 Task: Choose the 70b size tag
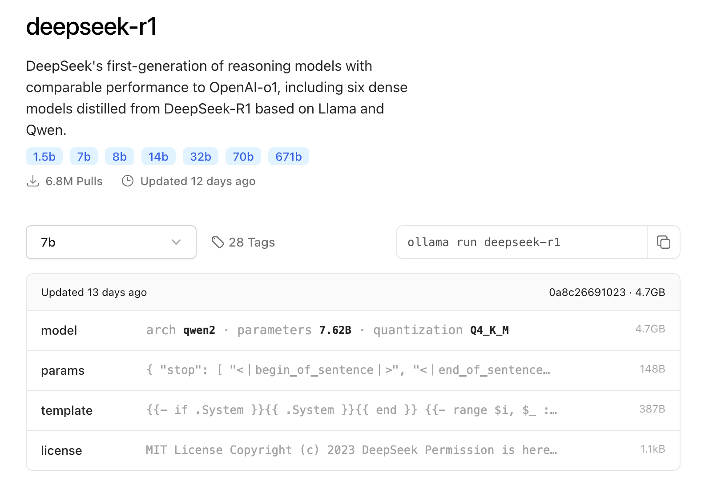tap(243, 157)
